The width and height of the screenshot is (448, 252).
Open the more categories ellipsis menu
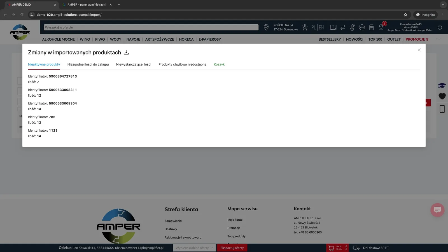[438, 39]
